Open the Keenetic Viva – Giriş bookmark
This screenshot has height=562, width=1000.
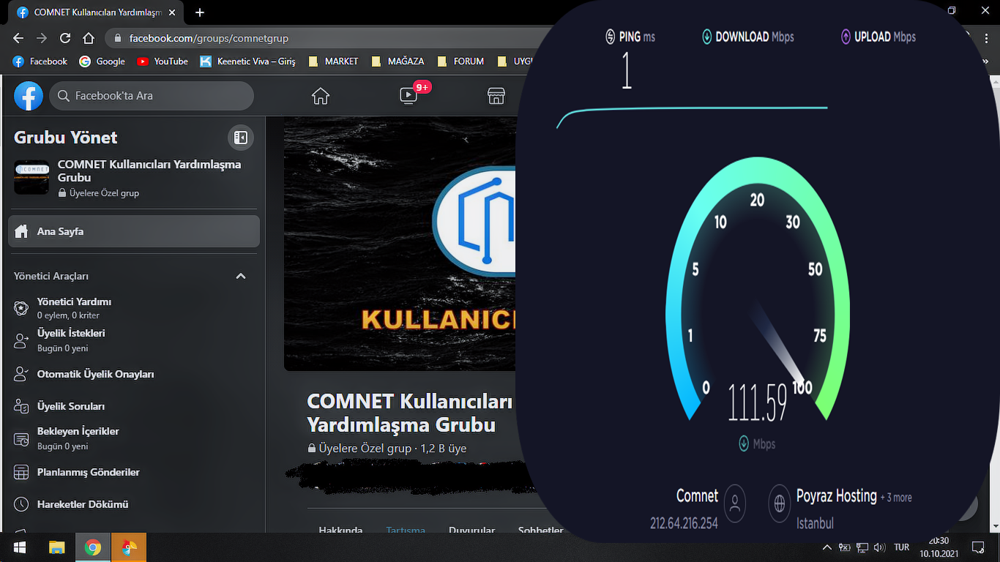[x=247, y=61]
